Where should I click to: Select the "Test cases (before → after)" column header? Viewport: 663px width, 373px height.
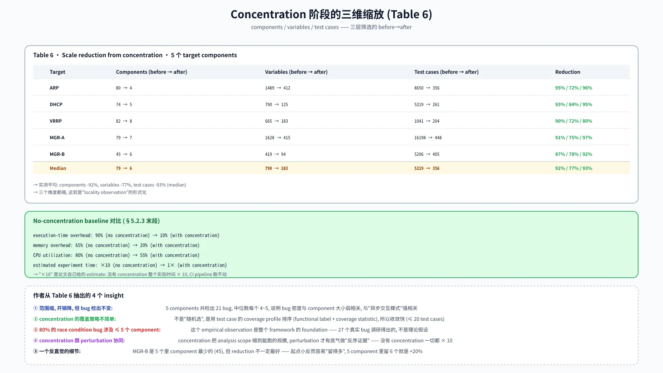[446, 72]
